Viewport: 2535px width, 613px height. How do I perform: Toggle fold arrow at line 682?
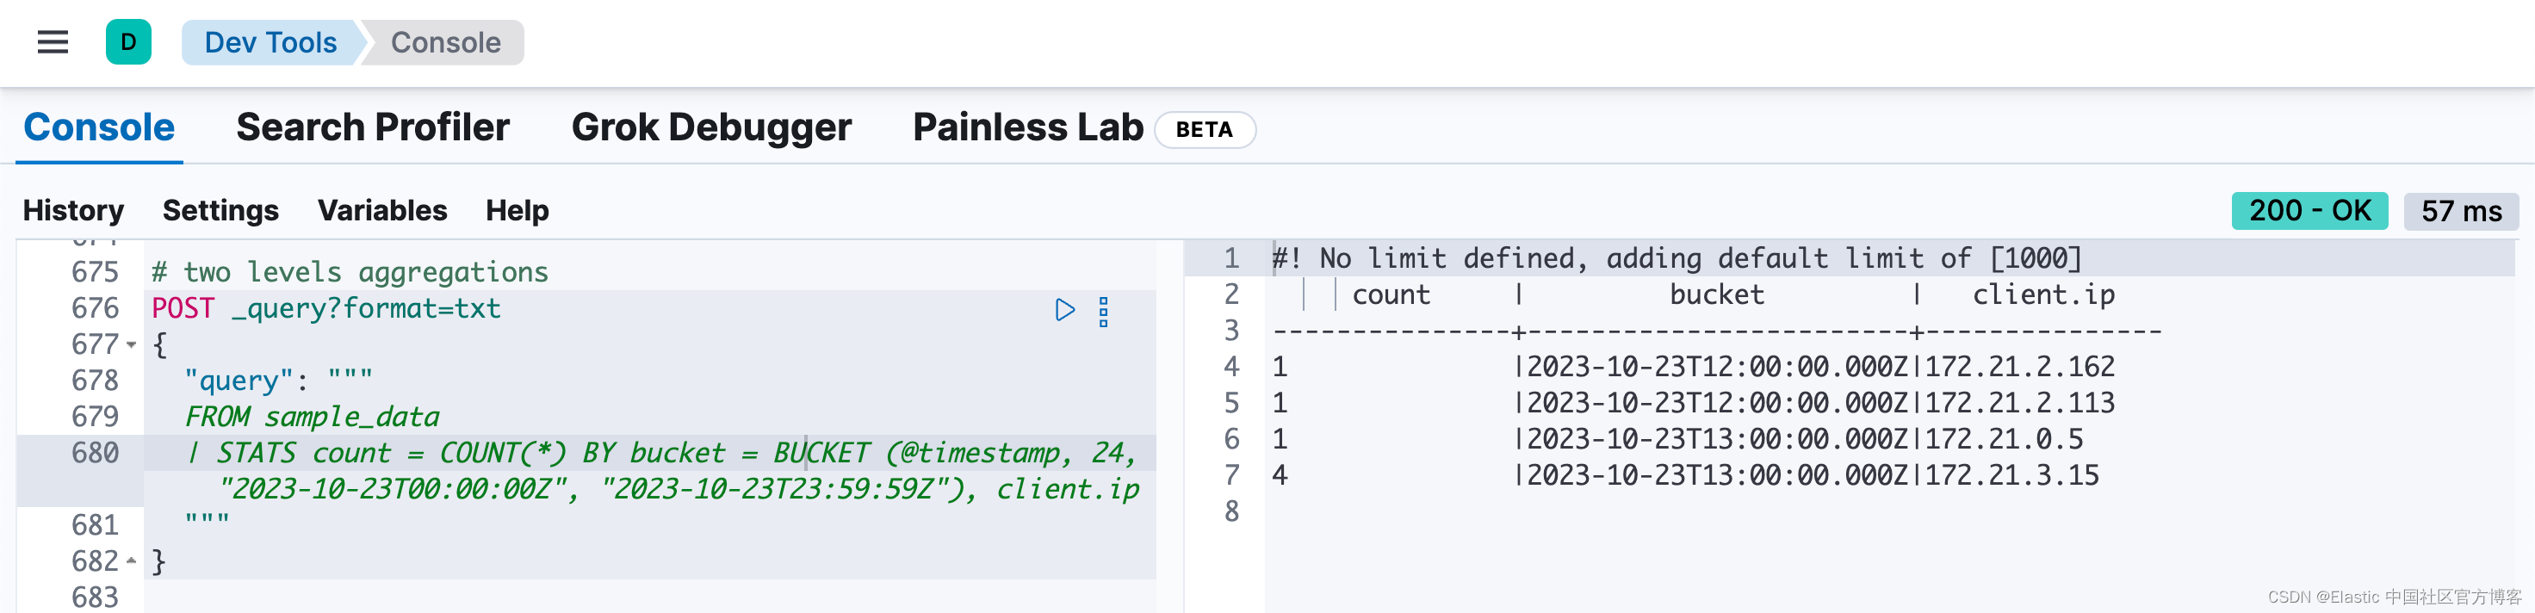click(132, 560)
